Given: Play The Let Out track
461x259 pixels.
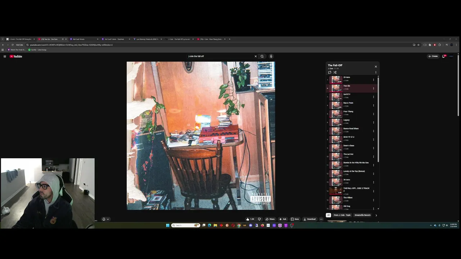Looking at the screenshot, I should (352, 156).
